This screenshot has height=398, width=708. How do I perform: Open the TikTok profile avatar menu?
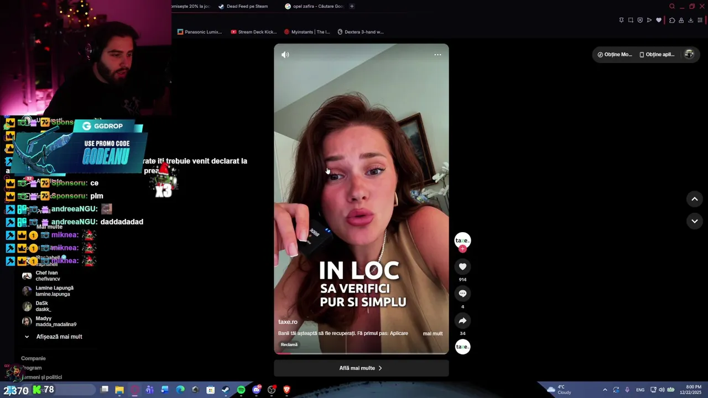pyautogui.click(x=689, y=54)
